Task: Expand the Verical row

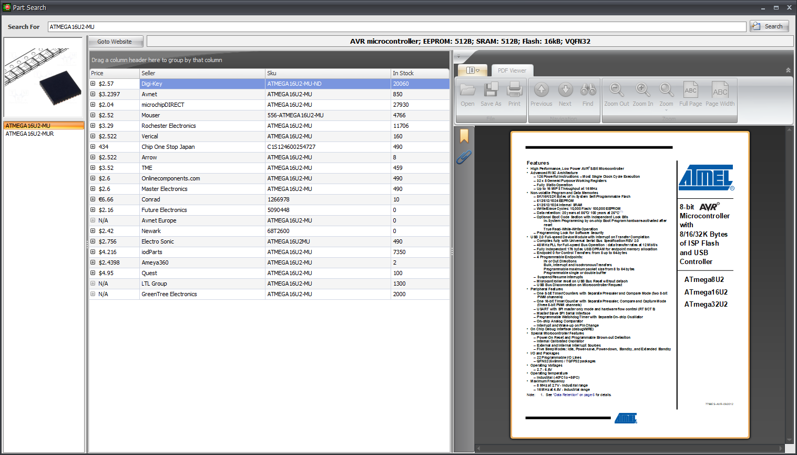Action: point(93,136)
